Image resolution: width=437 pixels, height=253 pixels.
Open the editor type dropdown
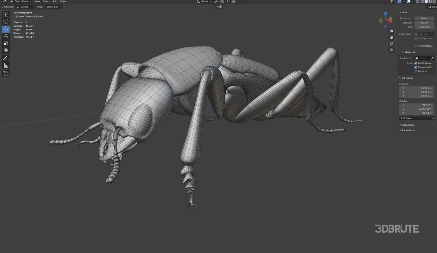(5, 1)
